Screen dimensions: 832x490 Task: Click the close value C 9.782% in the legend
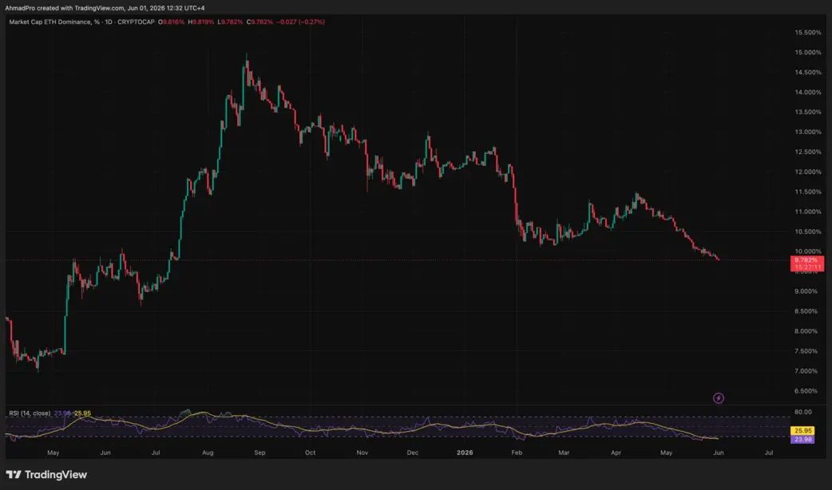point(260,22)
